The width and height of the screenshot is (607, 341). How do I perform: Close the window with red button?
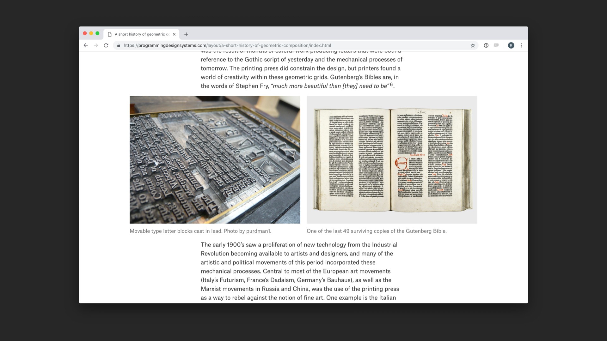[x=85, y=33]
